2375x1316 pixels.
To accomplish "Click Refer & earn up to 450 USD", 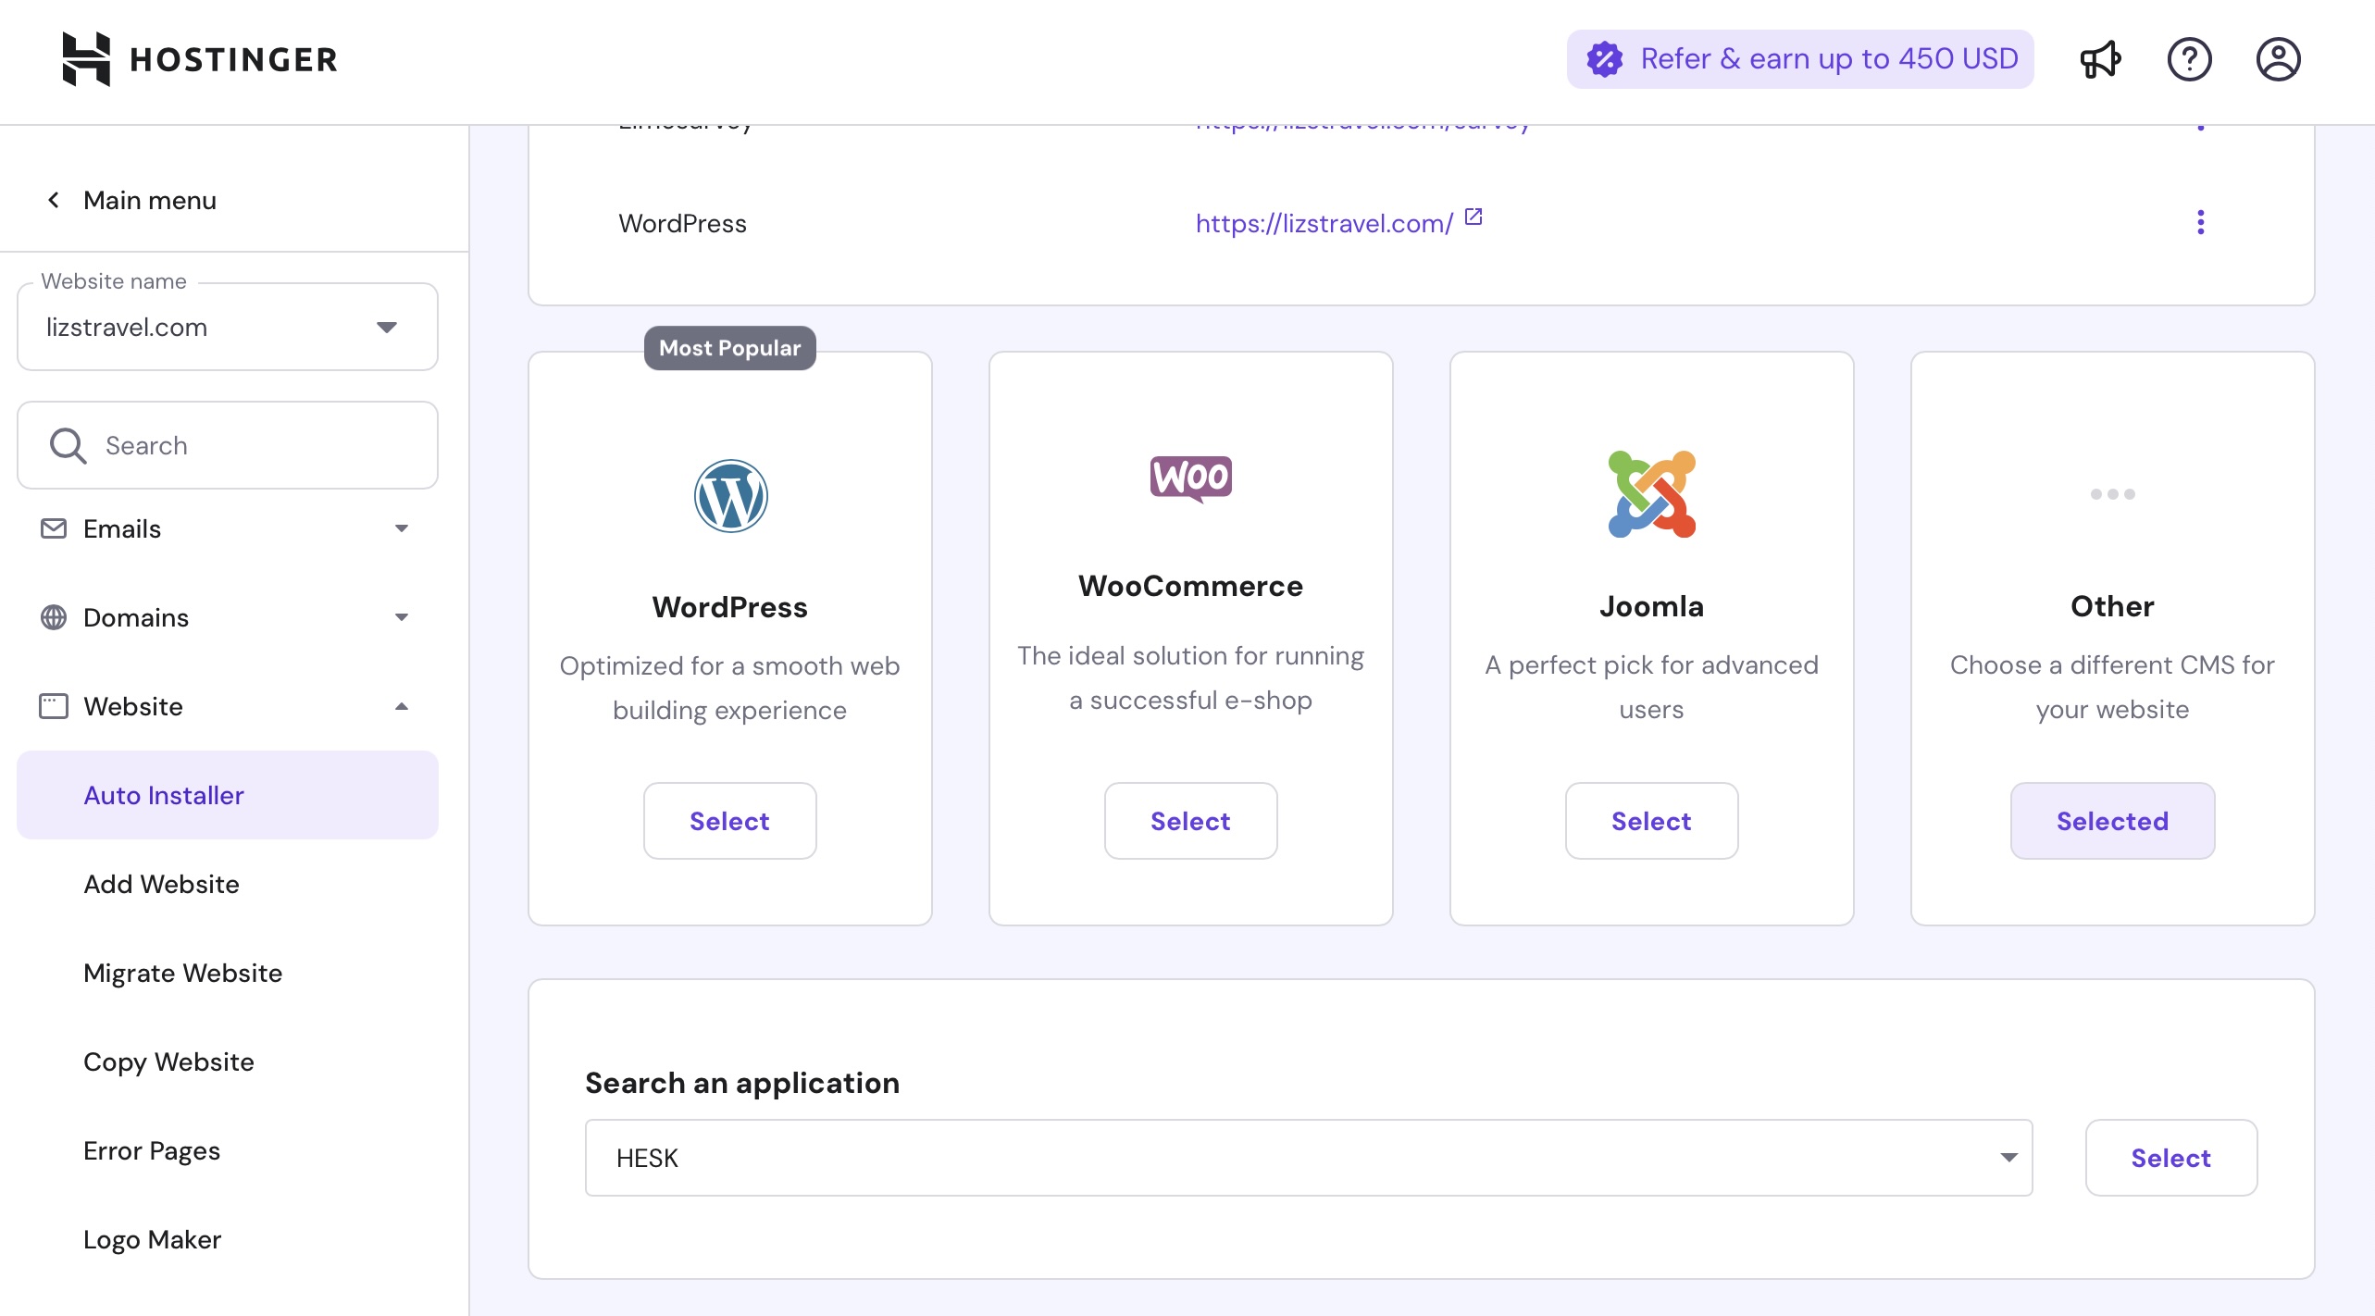I will (1800, 59).
